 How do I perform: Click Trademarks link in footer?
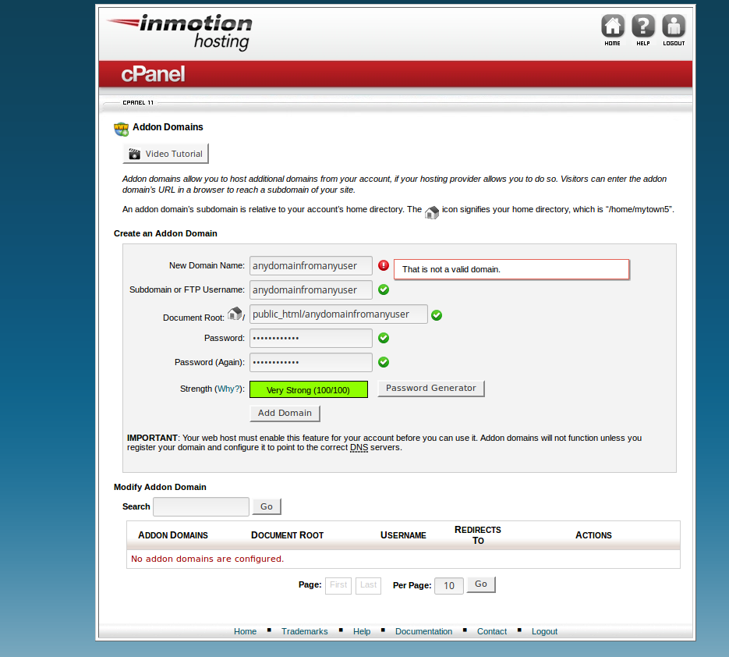304,631
